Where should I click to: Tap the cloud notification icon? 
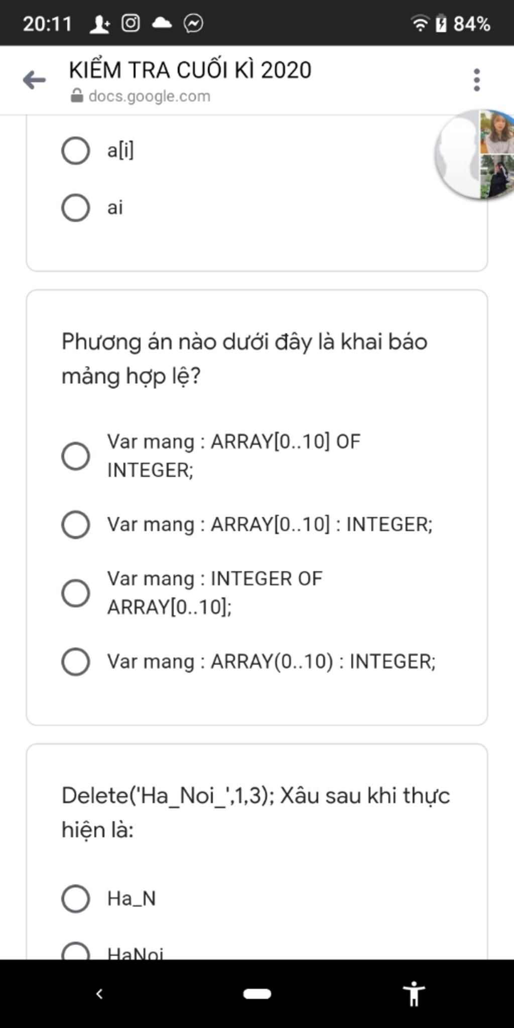(x=162, y=23)
